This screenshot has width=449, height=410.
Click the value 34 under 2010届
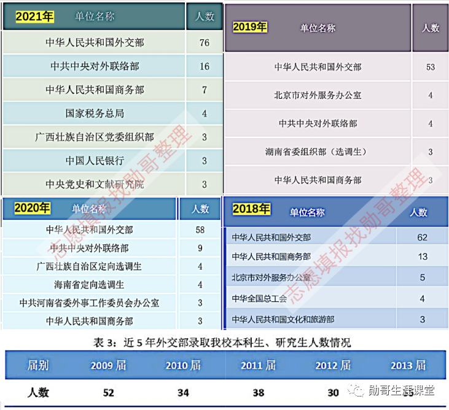(183, 393)
